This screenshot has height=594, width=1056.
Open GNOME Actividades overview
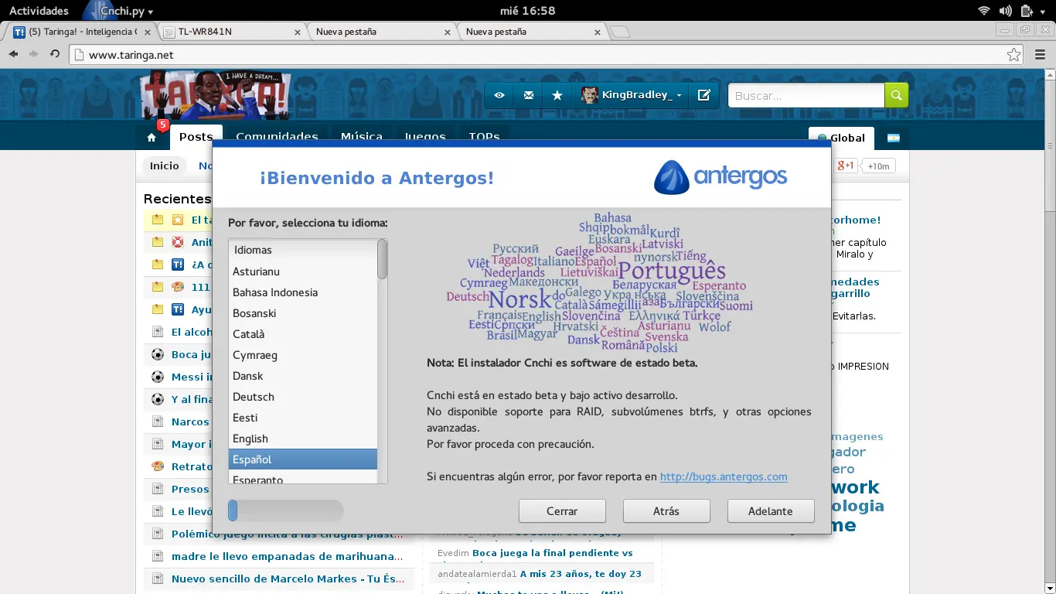click(39, 11)
